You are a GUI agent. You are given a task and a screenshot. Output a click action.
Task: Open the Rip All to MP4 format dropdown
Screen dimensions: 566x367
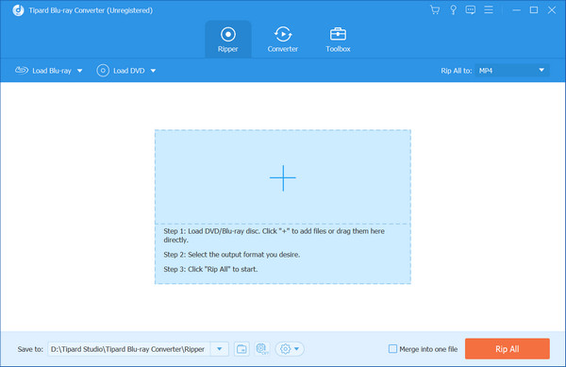tap(512, 71)
